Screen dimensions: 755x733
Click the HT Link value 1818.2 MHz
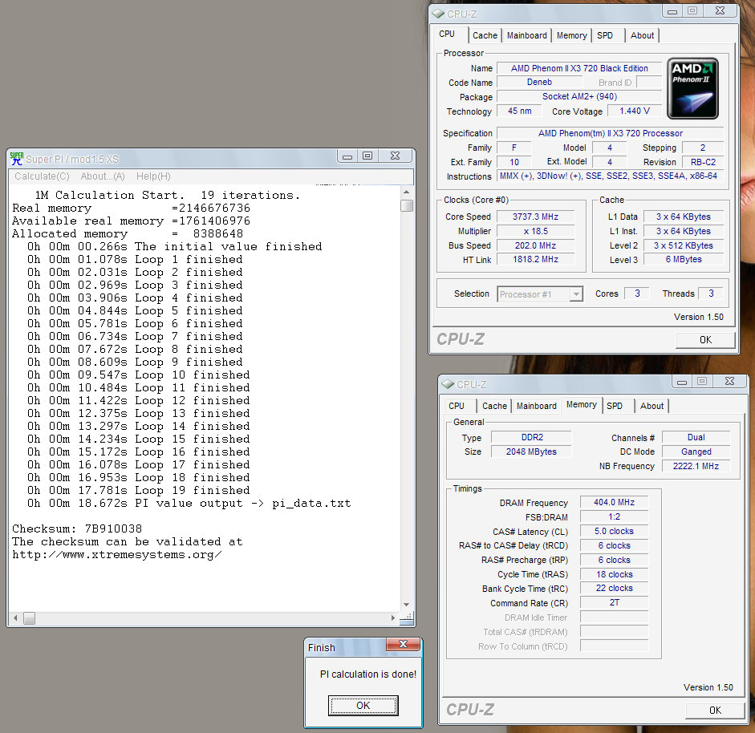pos(535,259)
